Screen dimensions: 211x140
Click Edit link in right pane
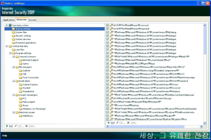click(122, 123)
